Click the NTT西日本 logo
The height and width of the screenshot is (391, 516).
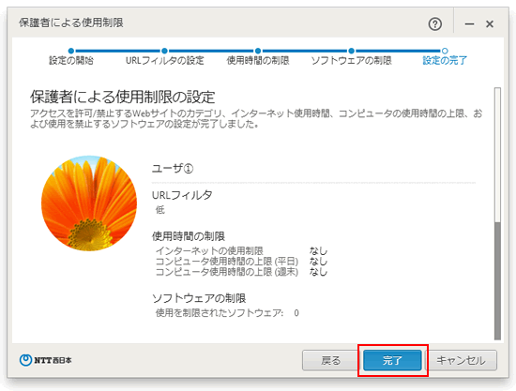pos(45,360)
